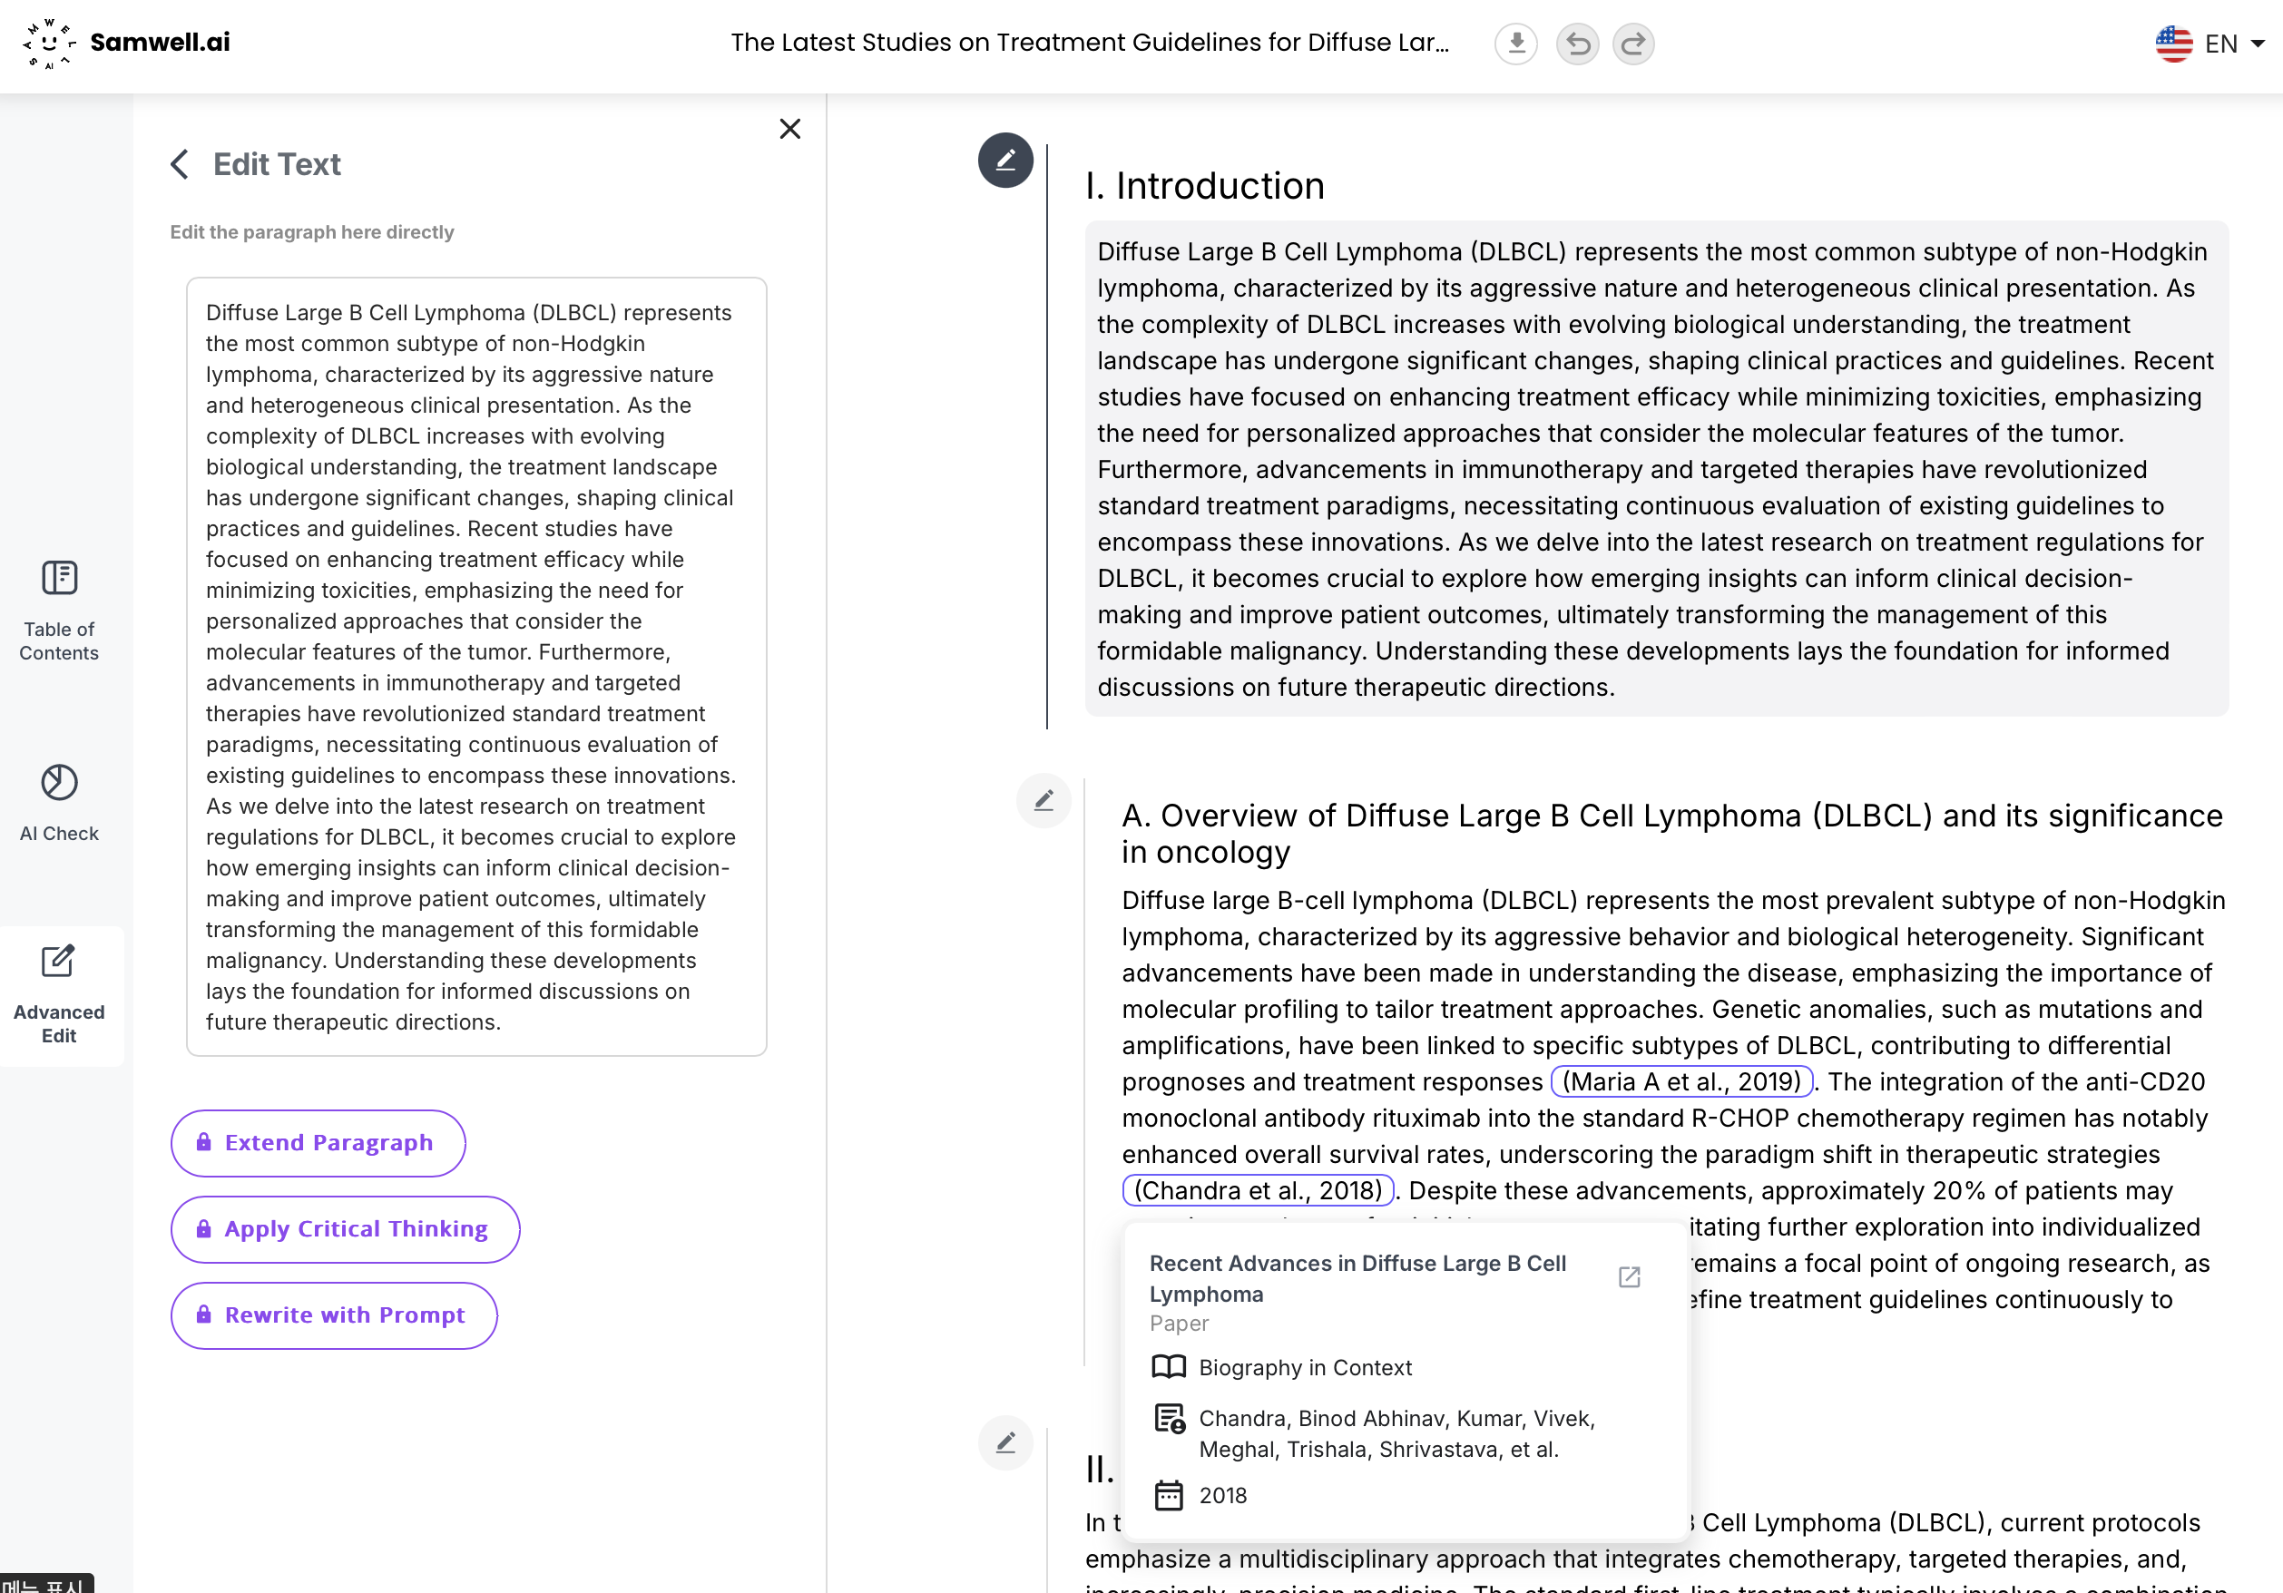Click the book icon beside Biography in Context

1169,1367
